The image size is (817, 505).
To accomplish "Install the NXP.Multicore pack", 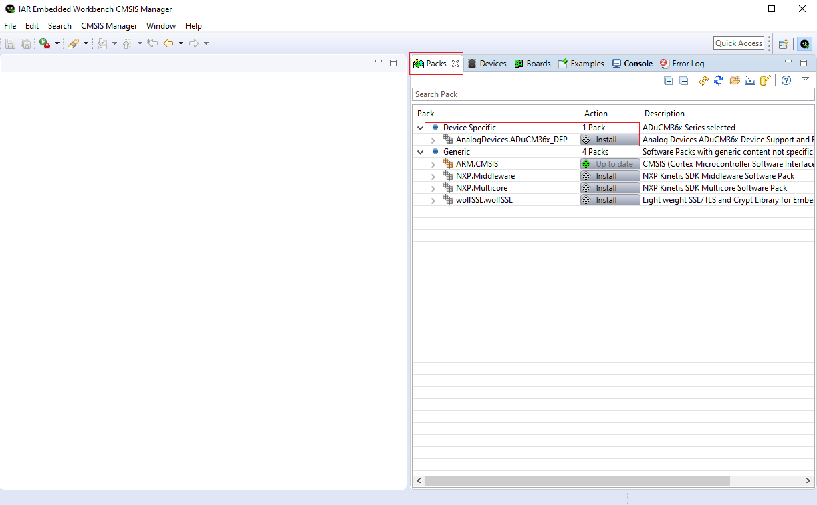I will click(x=610, y=188).
